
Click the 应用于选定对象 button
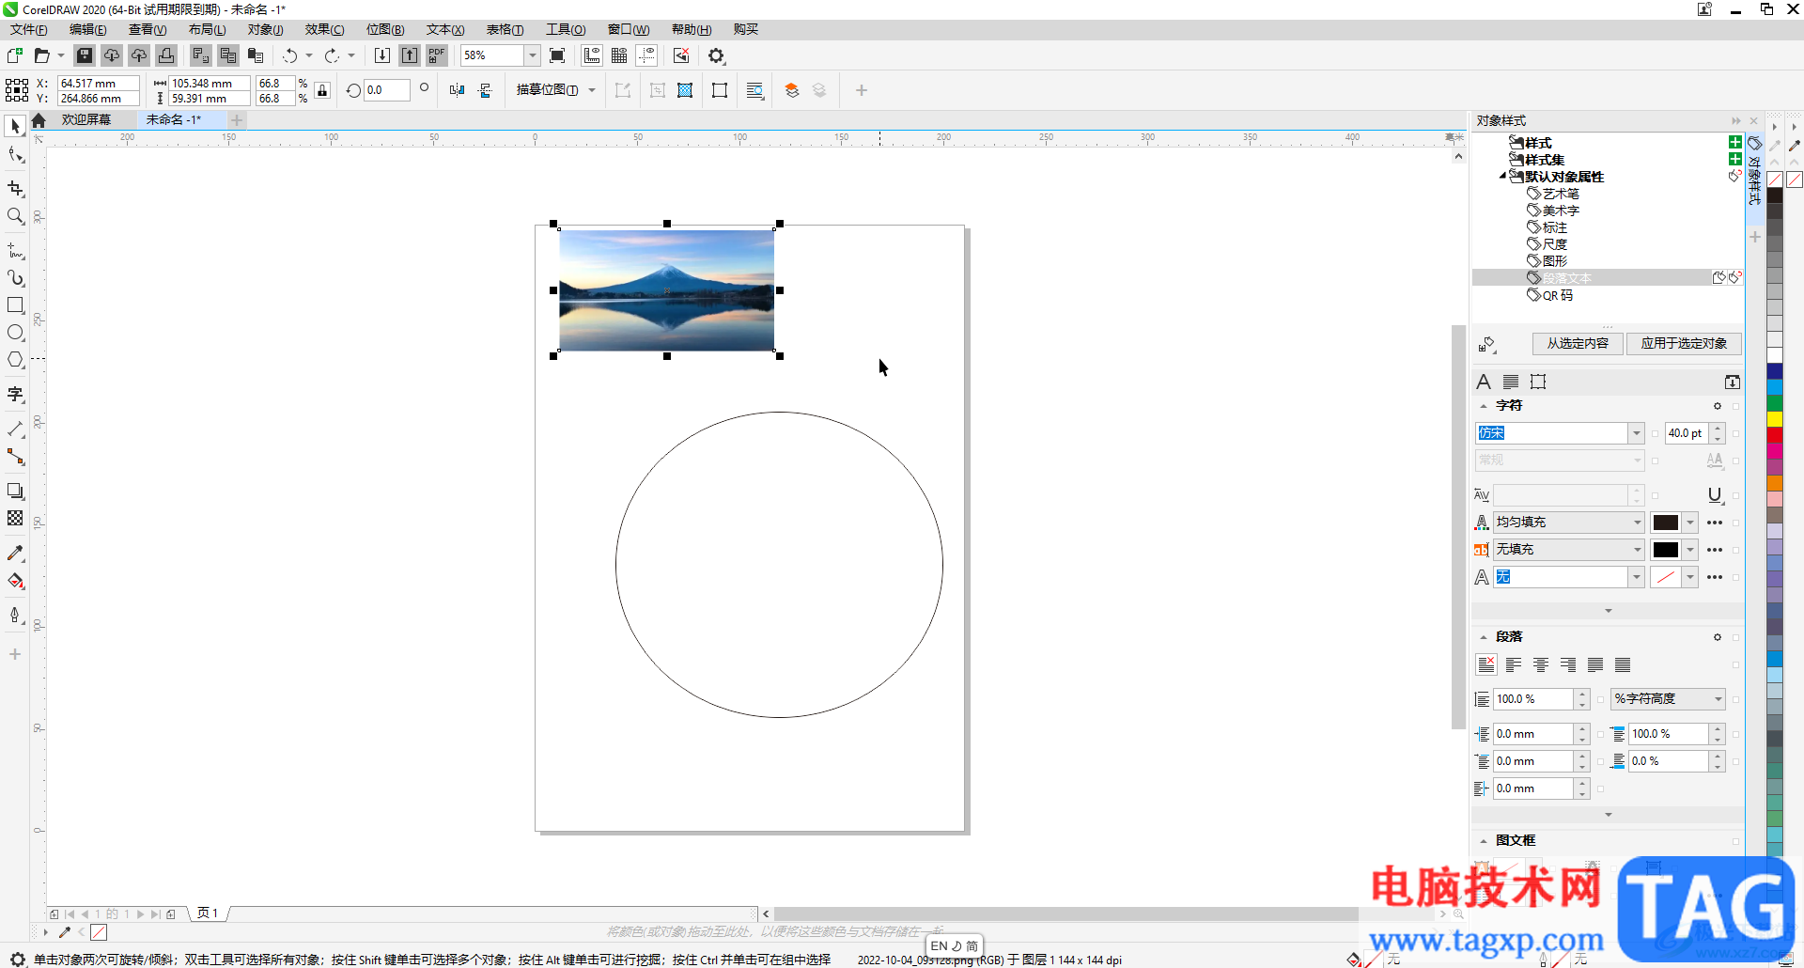1684,344
